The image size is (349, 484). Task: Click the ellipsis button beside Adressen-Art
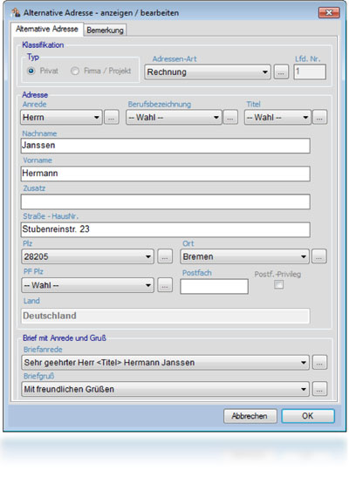tap(281, 72)
